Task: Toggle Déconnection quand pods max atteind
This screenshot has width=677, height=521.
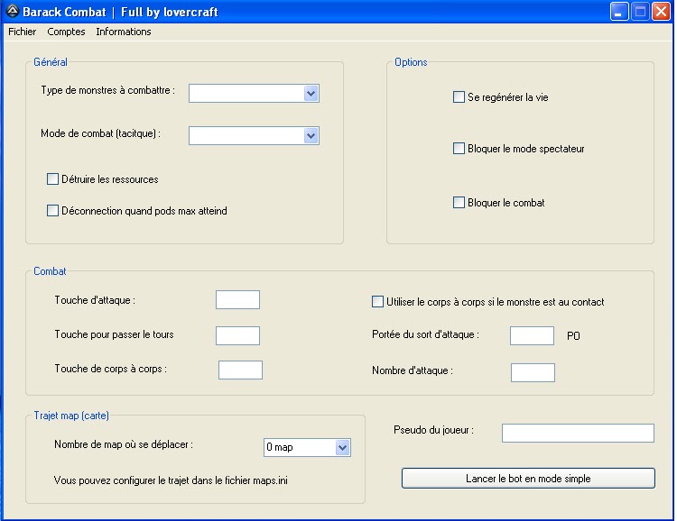Action: click(52, 210)
